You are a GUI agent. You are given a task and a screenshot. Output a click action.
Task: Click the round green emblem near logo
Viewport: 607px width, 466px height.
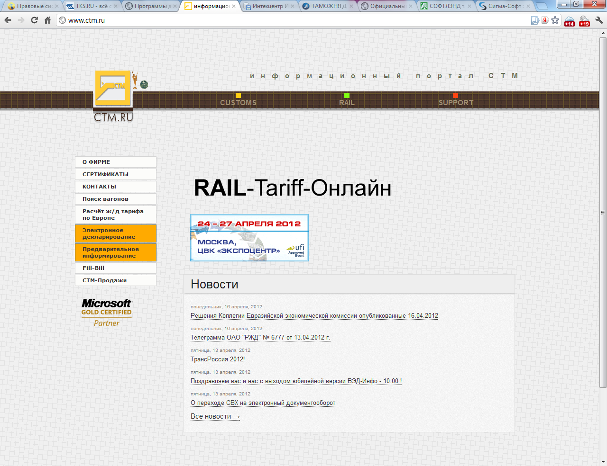(x=144, y=84)
